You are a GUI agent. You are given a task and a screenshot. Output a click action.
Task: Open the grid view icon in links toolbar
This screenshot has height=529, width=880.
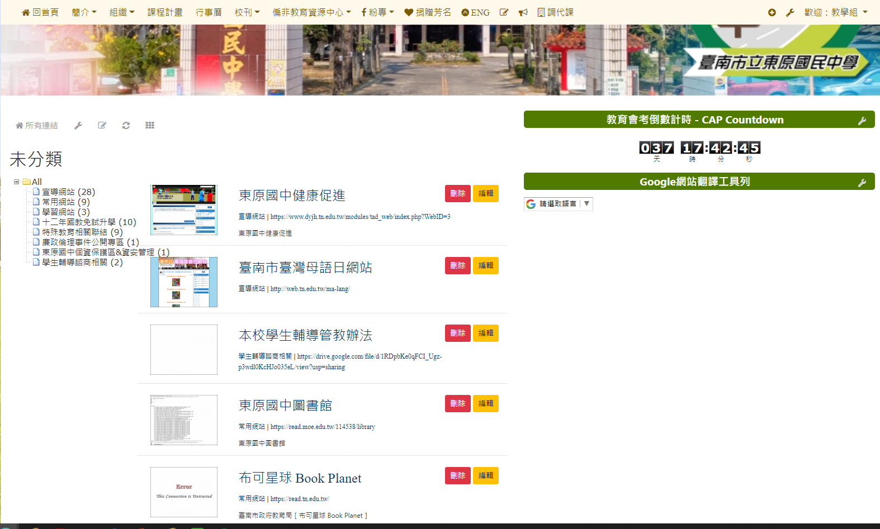150,126
